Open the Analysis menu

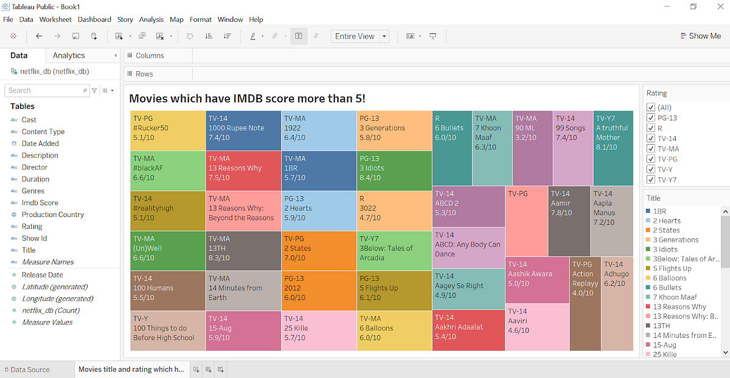pos(151,19)
